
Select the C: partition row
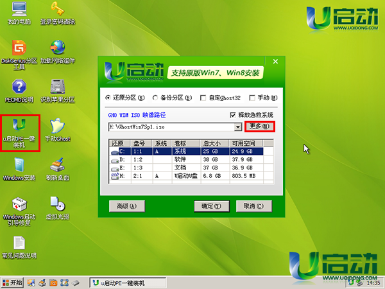191,152
